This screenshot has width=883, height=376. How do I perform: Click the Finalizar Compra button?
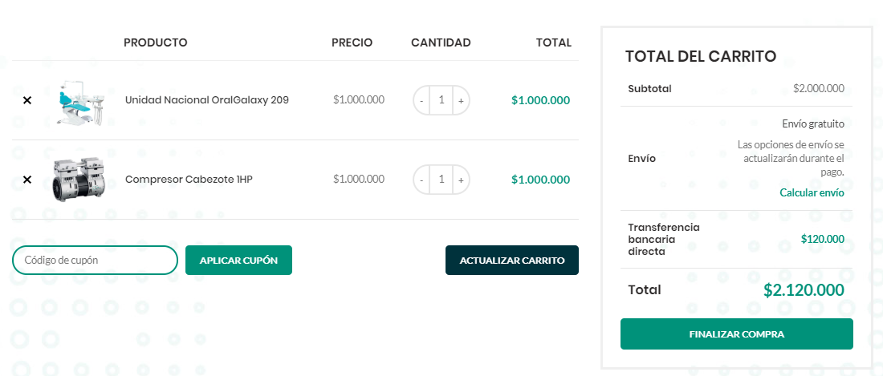(x=737, y=334)
